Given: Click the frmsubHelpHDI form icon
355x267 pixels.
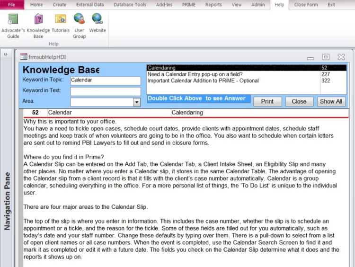Looking at the screenshot, I should click(x=23, y=57).
